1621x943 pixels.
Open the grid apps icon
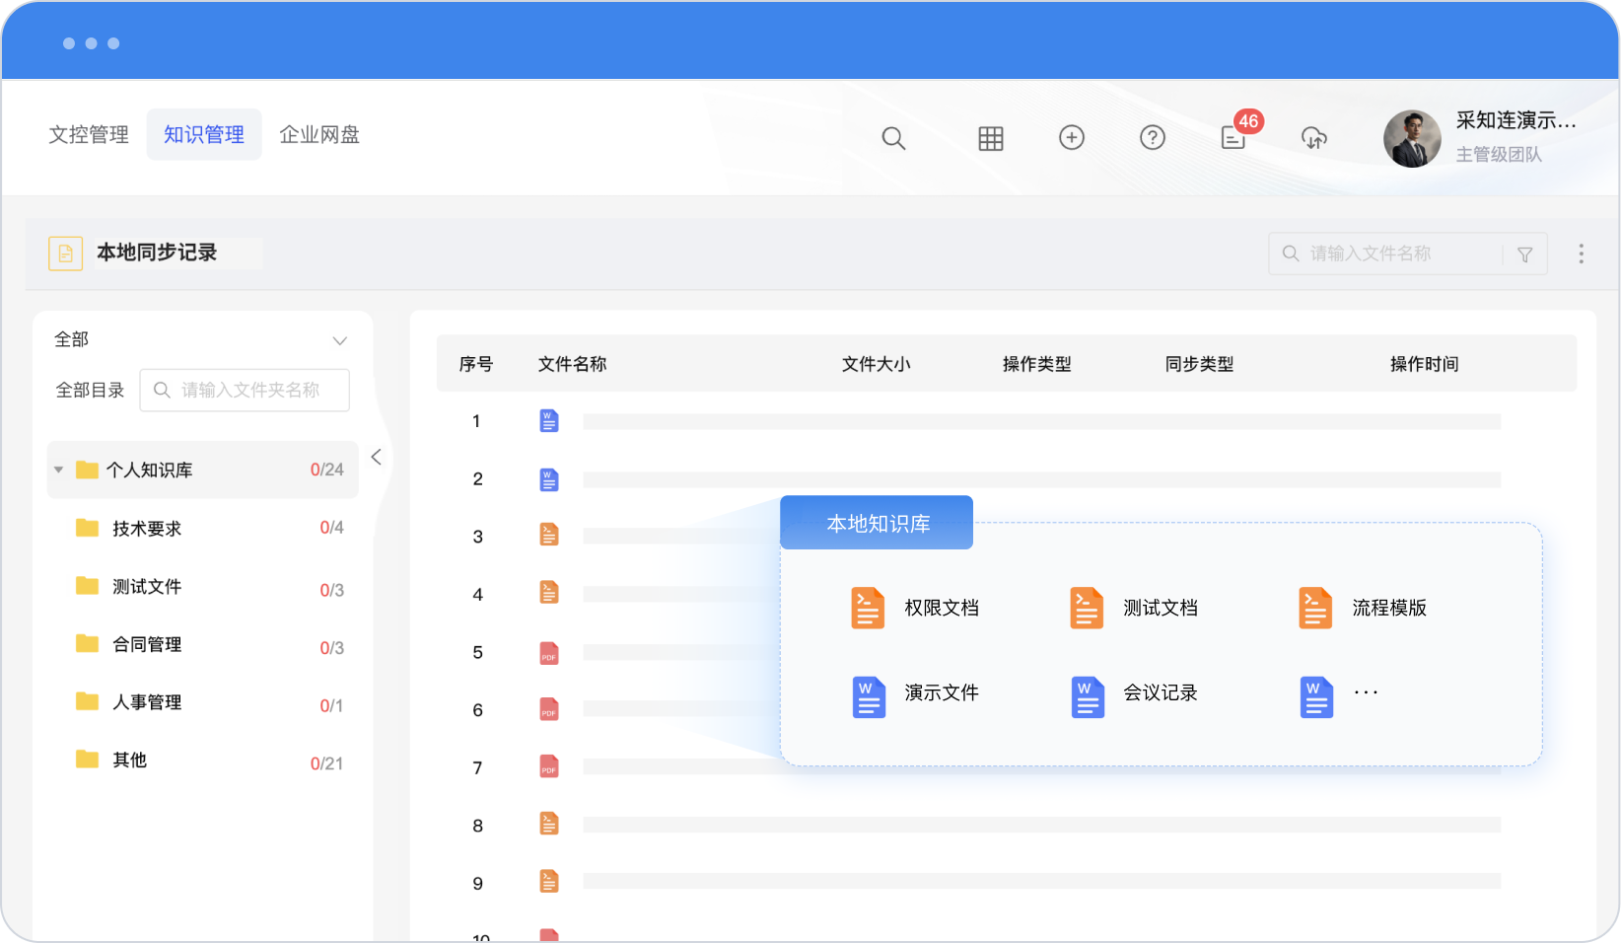[x=990, y=138]
